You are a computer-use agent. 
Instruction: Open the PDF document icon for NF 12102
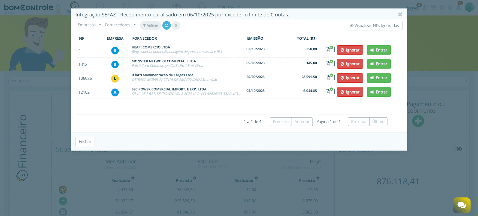coord(328,92)
